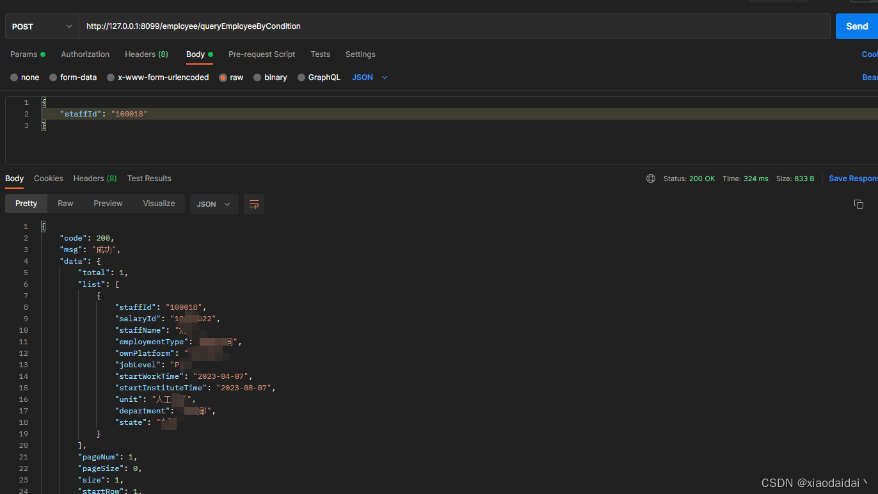878x494 pixels.
Task: Click the Status: 200 OK indicator
Action: pyautogui.click(x=689, y=179)
